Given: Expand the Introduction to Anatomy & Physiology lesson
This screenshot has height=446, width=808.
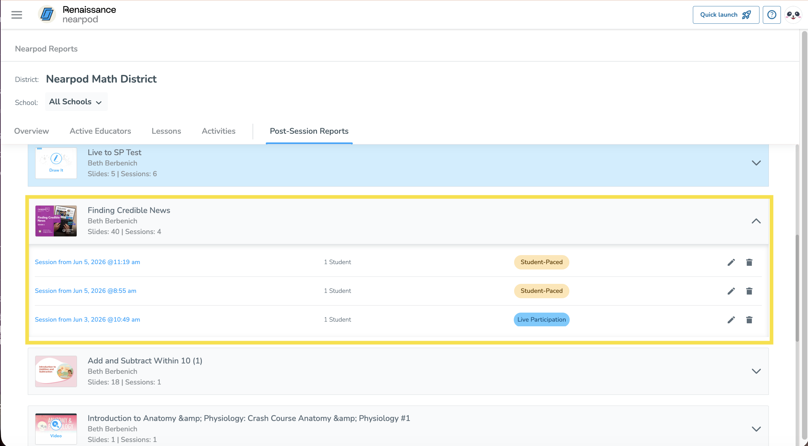Looking at the screenshot, I should coord(756,429).
